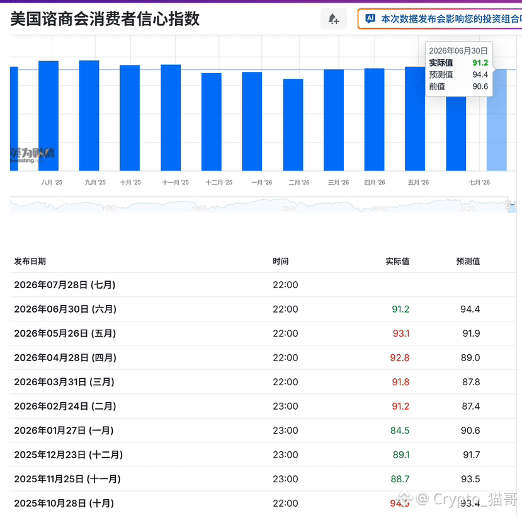This screenshot has width=522, height=515.
Task: Select row 2026年01月27日 (一月)
Action: [x=263, y=431]
